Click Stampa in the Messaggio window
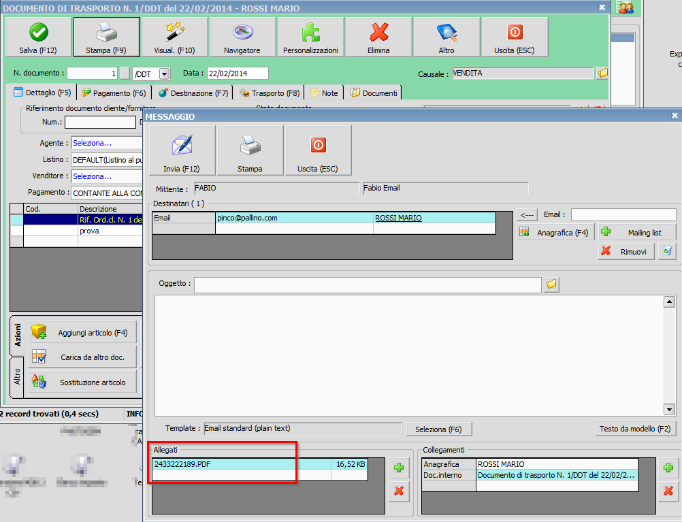Screen dimensions: 682x522 tap(250, 150)
